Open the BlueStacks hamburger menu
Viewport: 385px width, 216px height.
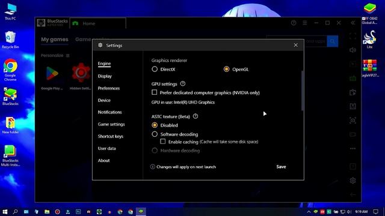pyautogui.click(x=305, y=23)
